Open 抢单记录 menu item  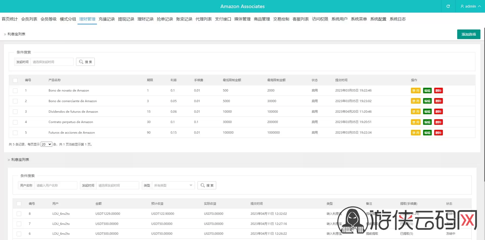tap(165, 19)
